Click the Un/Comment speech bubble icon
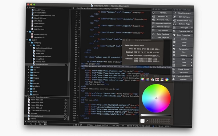 [153, 30]
